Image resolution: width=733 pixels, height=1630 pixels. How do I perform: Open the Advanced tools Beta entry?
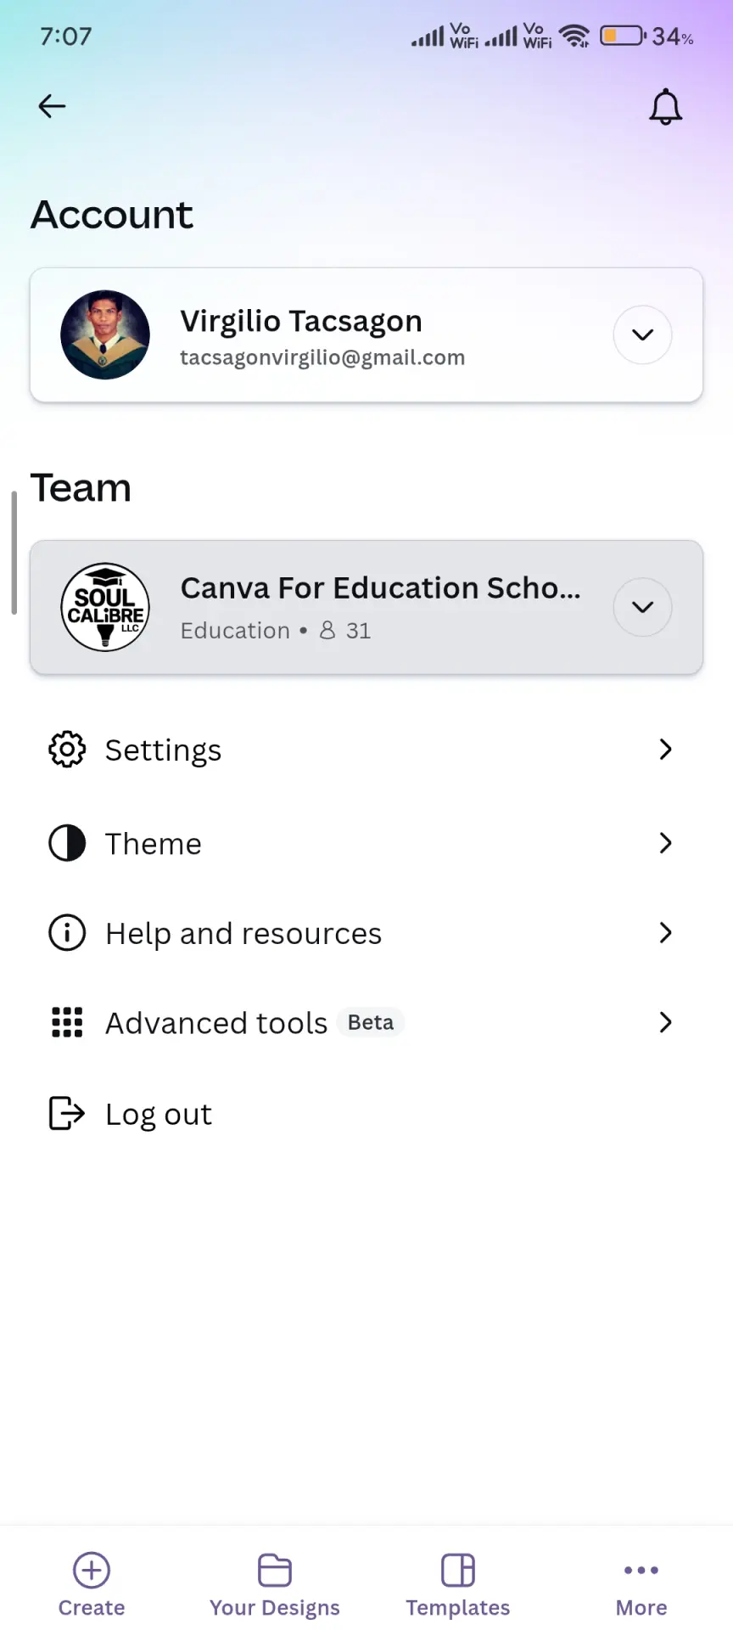[366, 1022]
